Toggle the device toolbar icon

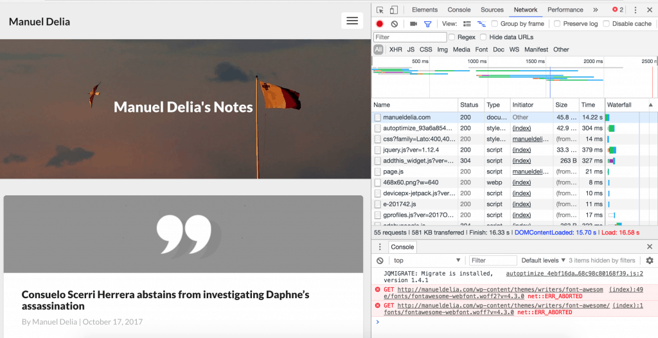[x=393, y=10]
